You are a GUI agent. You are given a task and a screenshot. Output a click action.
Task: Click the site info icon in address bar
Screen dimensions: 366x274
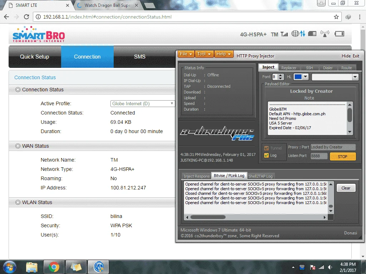coord(38,17)
